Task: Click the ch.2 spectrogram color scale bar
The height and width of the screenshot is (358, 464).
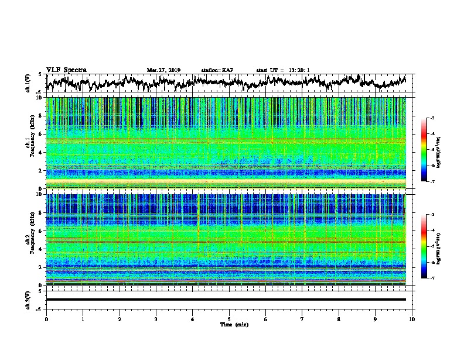Action: pyautogui.click(x=424, y=246)
